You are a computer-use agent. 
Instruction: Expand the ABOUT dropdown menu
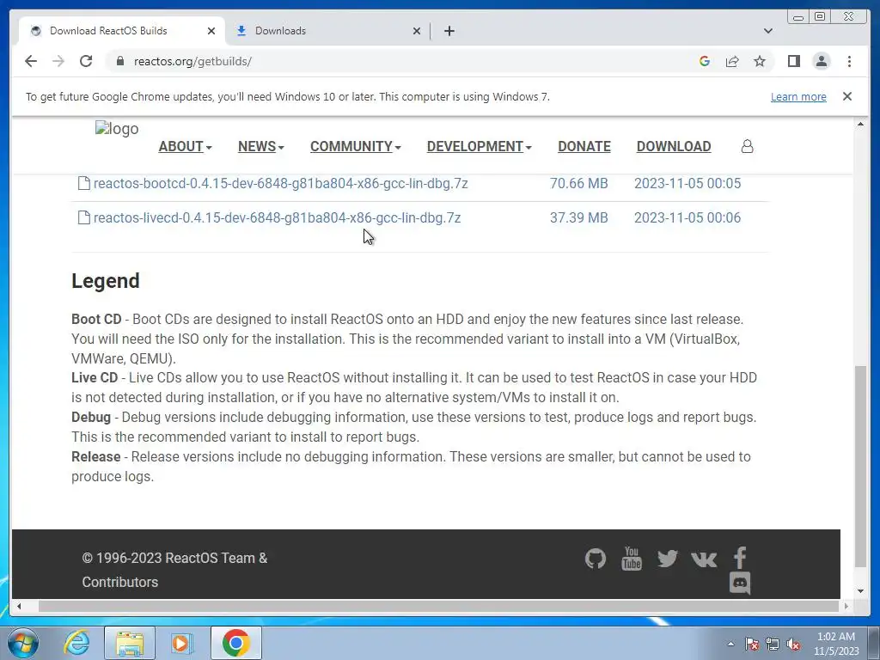(186, 146)
